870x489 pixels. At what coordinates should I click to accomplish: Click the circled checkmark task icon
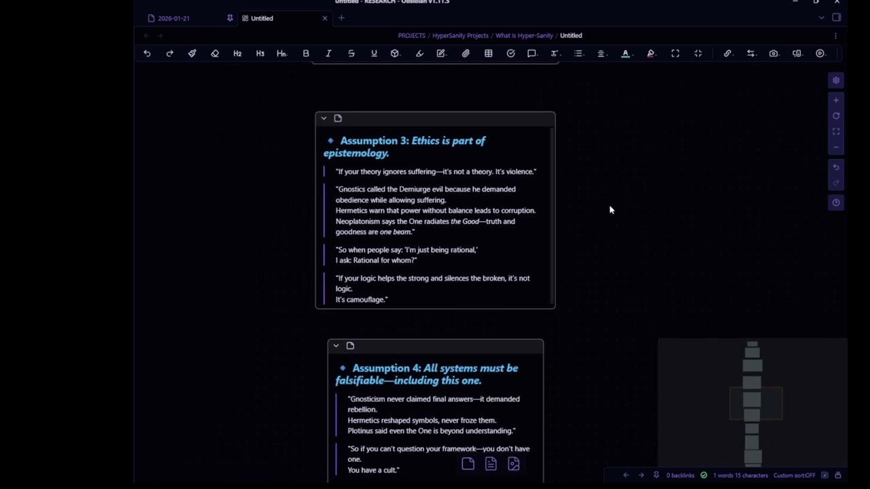pyautogui.click(x=510, y=54)
